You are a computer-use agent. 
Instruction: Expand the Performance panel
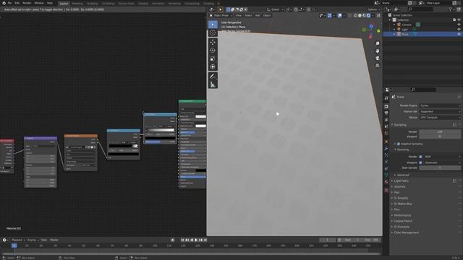point(402,215)
